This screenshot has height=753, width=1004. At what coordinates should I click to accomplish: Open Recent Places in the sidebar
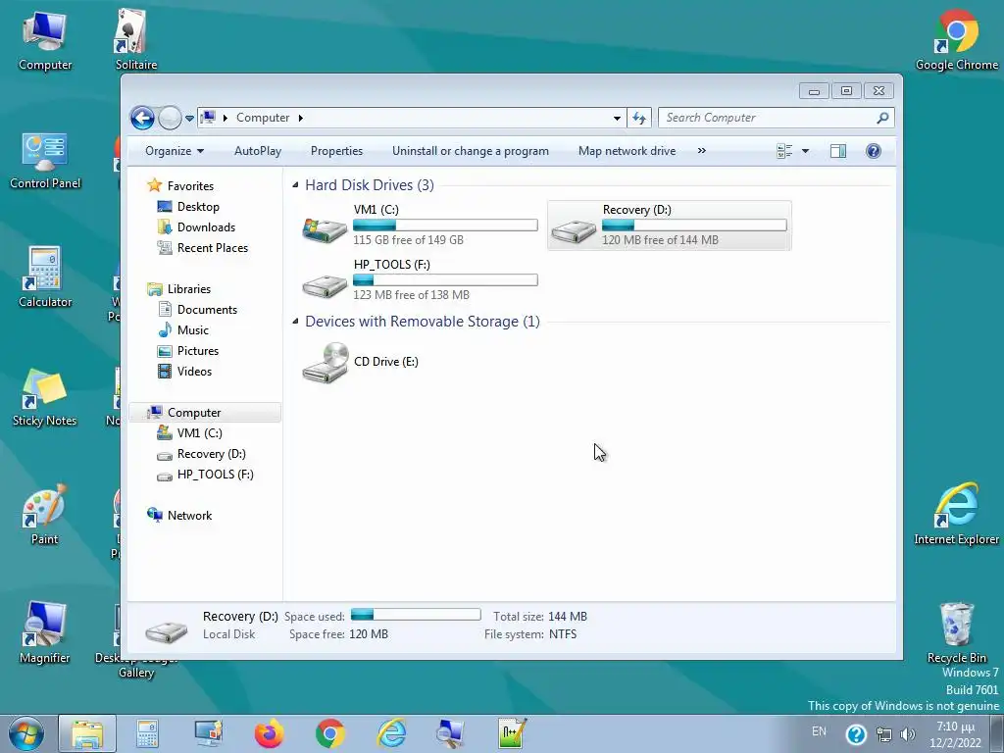tap(212, 247)
